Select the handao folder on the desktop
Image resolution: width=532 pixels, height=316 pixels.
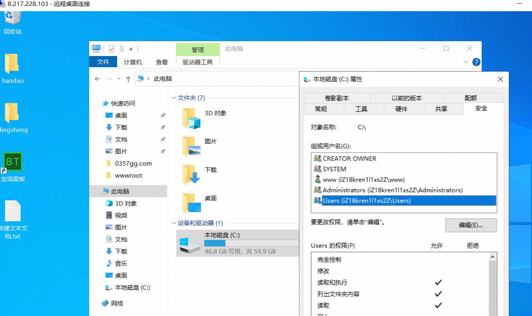tap(13, 69)
